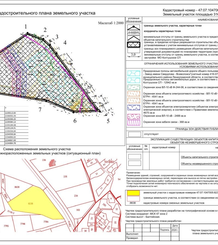Click the bold crosshatched building-area legend symbol
The height and width of the screenshot is (245, 218).
(x=134, y=45)
